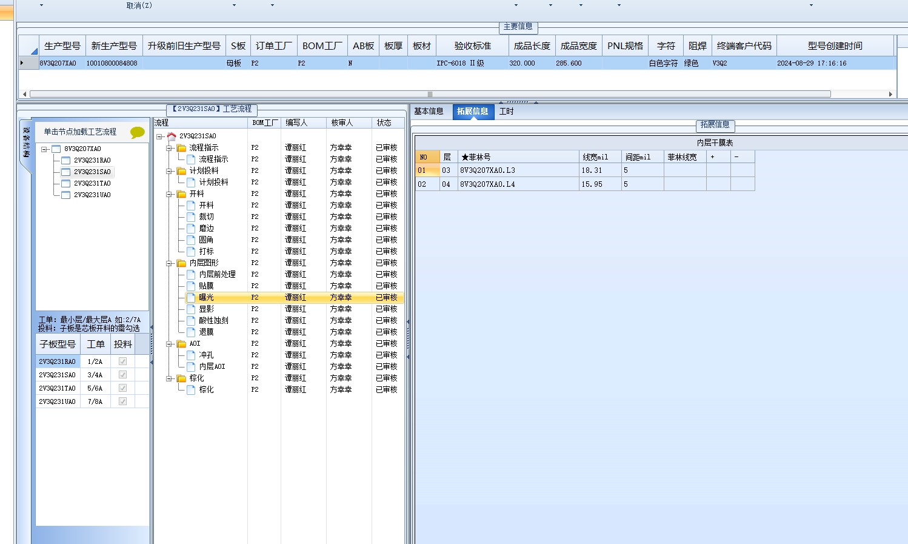The height and width of the screenshot is (544, 908).
Task: Click row indicator arrow of main info row
Action: pyautogui.click(x=22, y=63)
